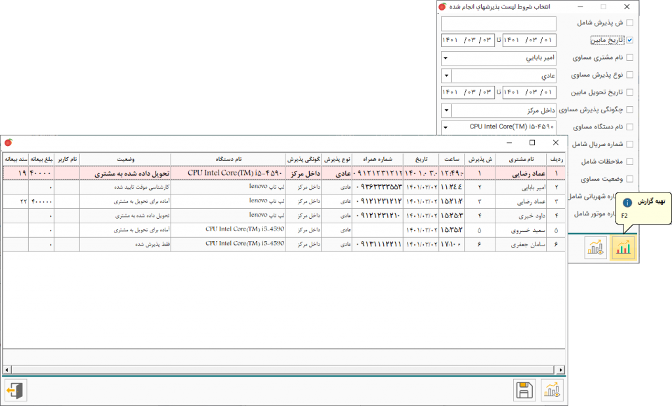
Task: Click the report preview icon with eye in filter dialog
Action: coord(595,248)
